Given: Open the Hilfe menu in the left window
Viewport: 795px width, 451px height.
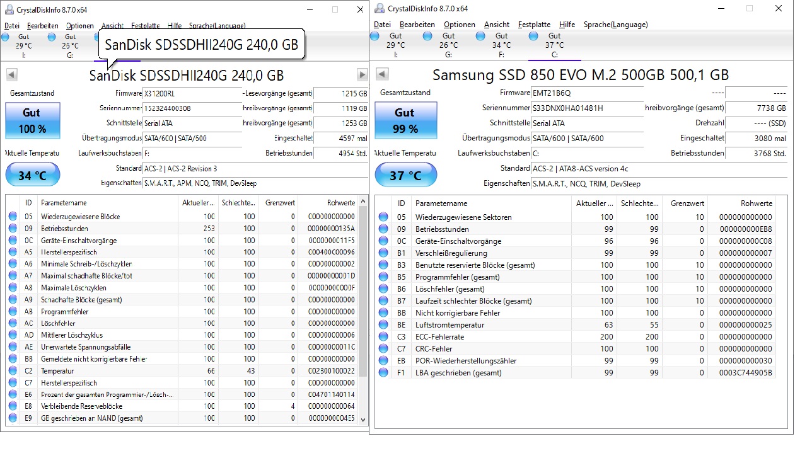Looking at the screenshot, I should (x=175, y=26).
